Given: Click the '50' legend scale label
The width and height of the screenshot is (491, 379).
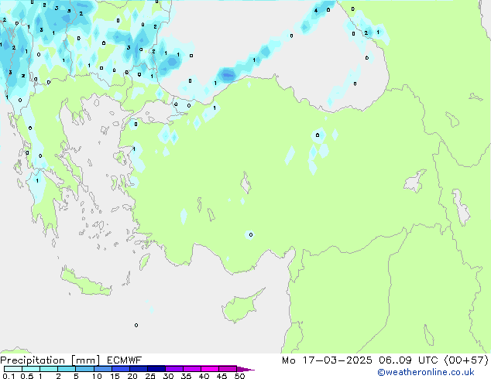Looking at the screenshot, I should tap(239, 376).
